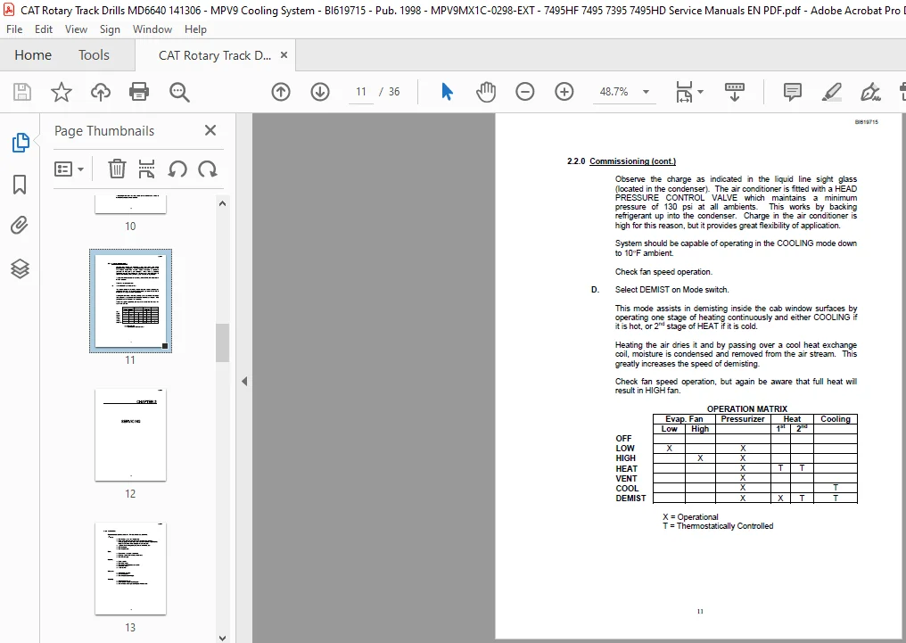Print the document with printer icon
Viewport: 906px width, 643px height.
pyautogui.click(x=139, y=92)
